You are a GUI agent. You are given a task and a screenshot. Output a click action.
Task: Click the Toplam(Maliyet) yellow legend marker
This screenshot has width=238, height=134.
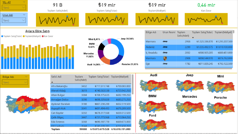[24, 36]
